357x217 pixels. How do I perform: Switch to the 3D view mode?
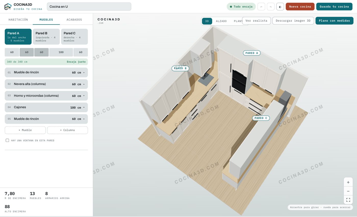207,21
